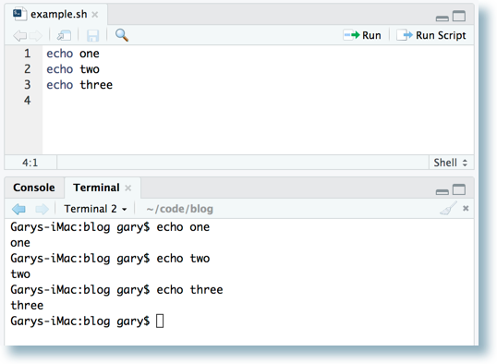Open the Terminal 2 dropdown

coord(95,209)
